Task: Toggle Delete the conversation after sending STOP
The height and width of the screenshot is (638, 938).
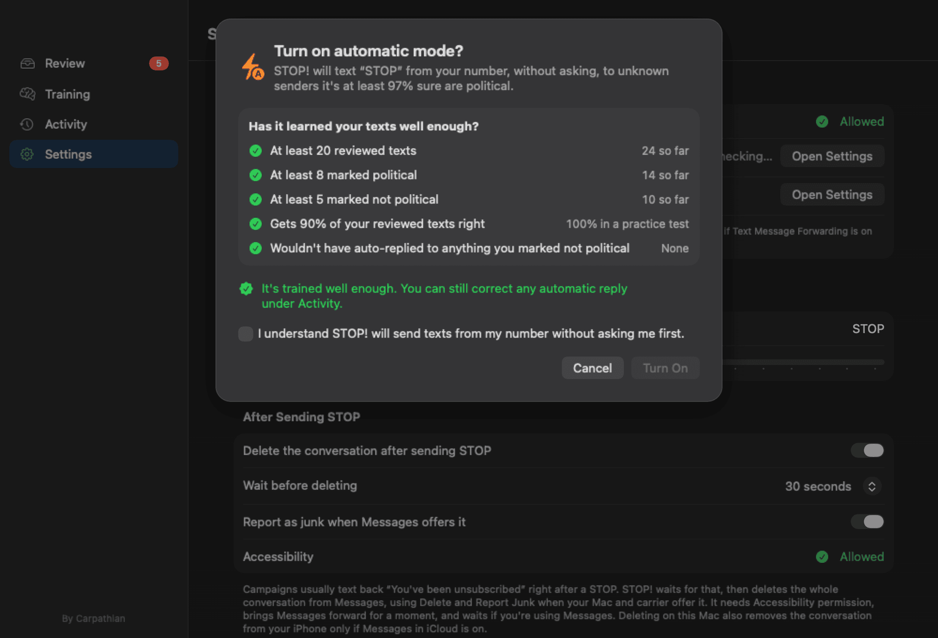Action: click(867, 450)
